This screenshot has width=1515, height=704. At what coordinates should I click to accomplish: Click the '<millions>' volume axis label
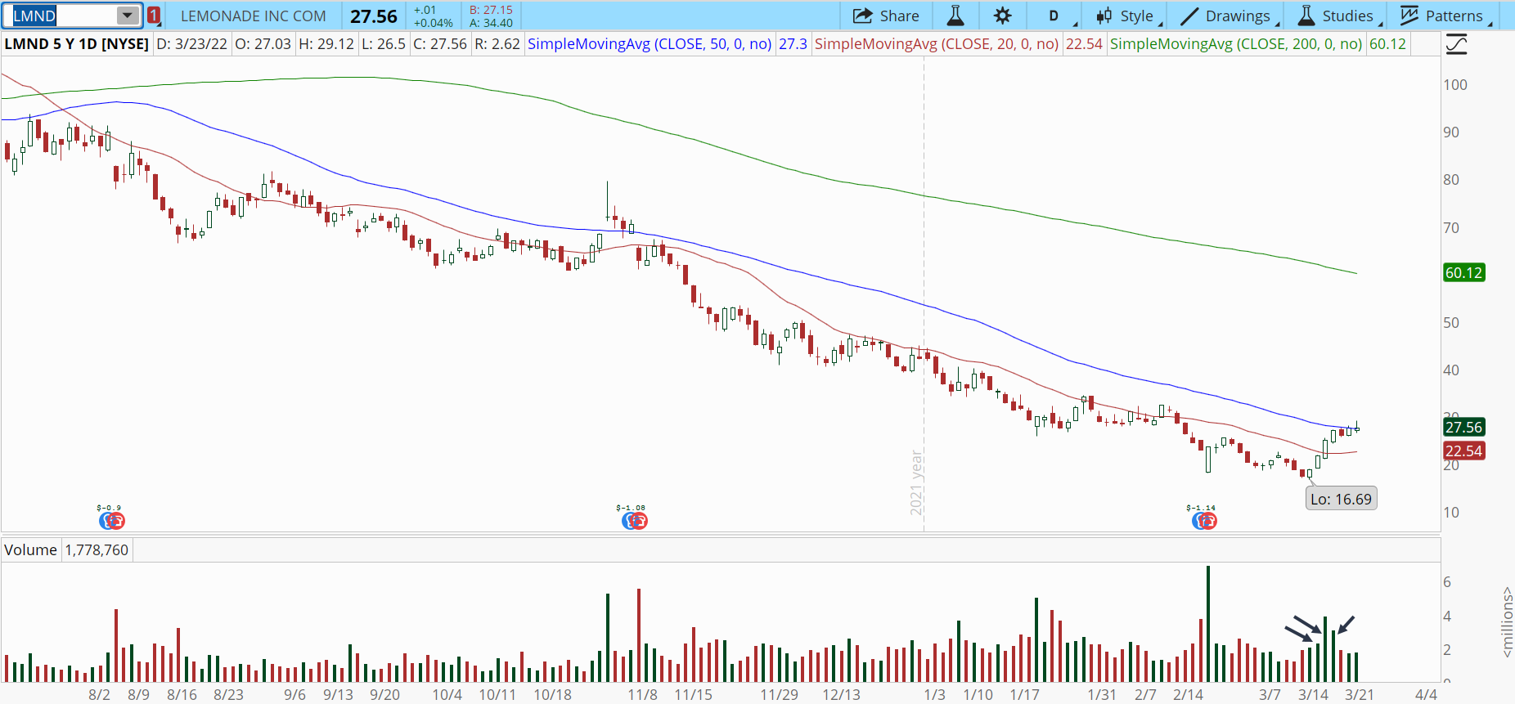pos(1507,621)
